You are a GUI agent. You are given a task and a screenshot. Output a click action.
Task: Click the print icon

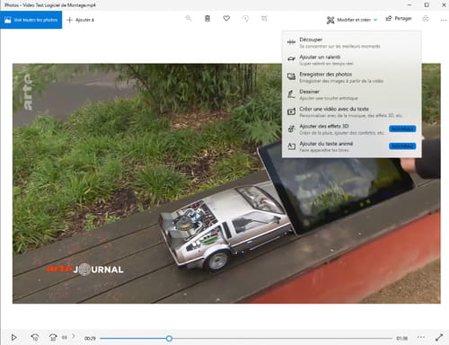(426, 19)
